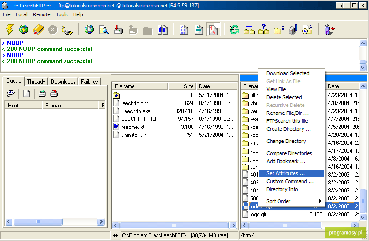This screenshot has height=241, width=369.
Task: Click the two folders with question mark icon
Action: (264, 29)
